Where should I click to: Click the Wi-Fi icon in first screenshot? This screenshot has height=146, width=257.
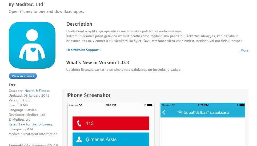coord(81,105)
